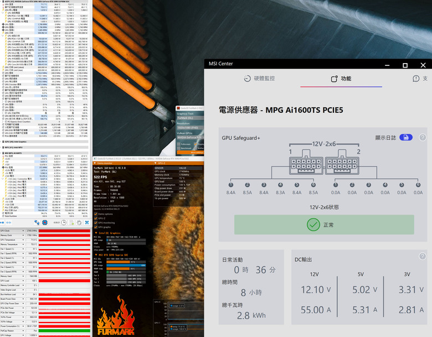Minimize the MSI Center window

(x=387, y=65)
